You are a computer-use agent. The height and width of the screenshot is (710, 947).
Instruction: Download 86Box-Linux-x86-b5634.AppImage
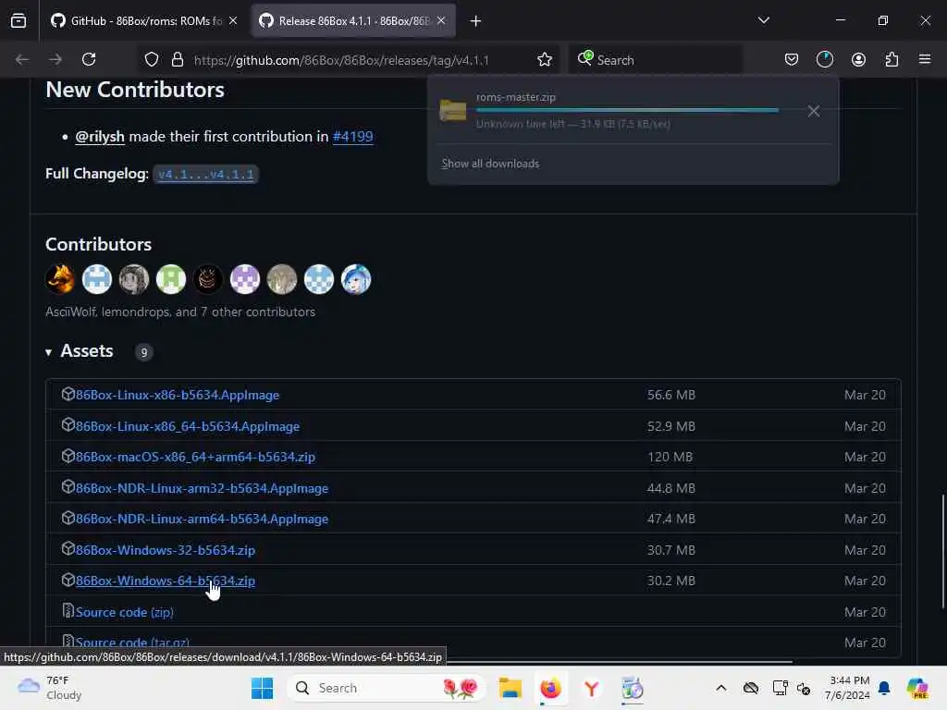pos(177,395)
